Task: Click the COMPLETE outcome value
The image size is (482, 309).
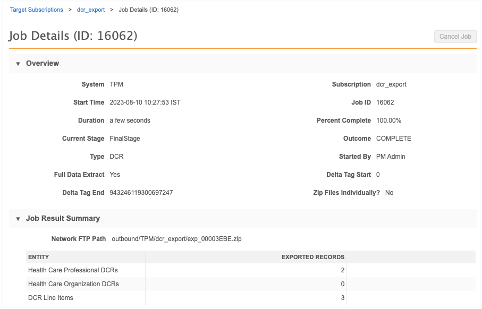Action: coord(393,139)
